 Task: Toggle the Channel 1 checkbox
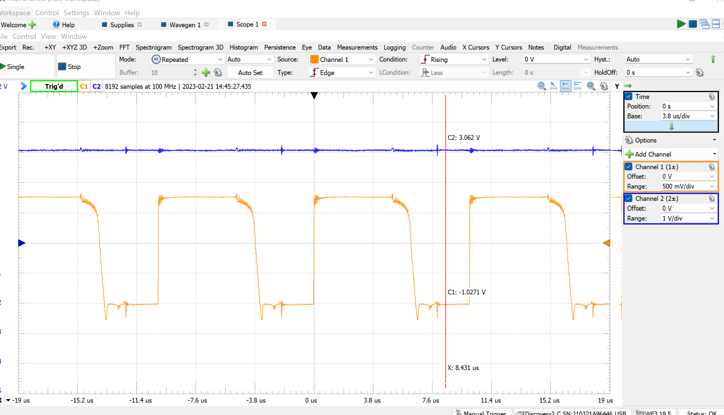coord(629,167)
